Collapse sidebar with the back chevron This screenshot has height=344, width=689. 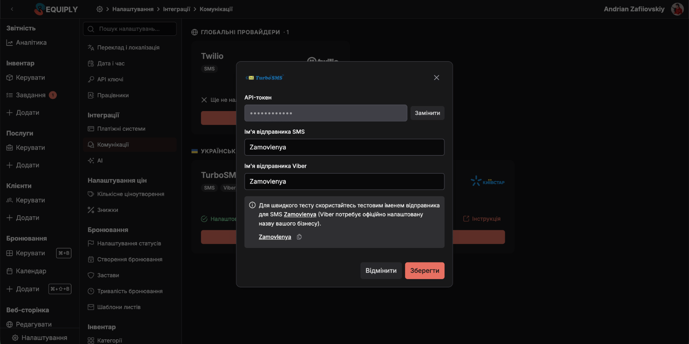[x=12, y=9]
